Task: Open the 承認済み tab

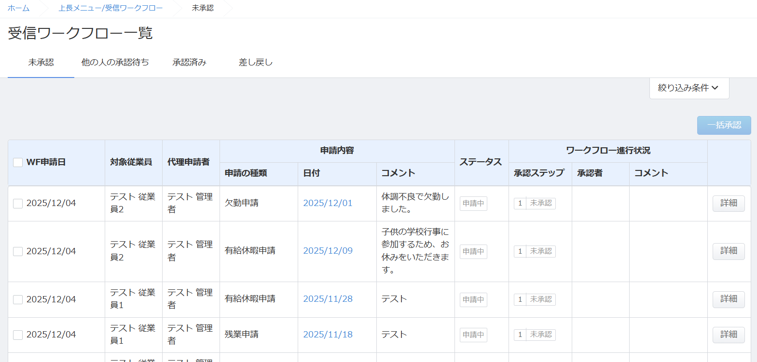Action: tap(189, 63)
